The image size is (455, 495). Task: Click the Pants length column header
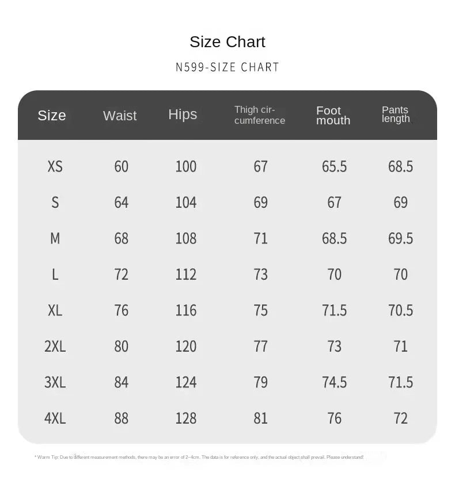click(396, 115)
